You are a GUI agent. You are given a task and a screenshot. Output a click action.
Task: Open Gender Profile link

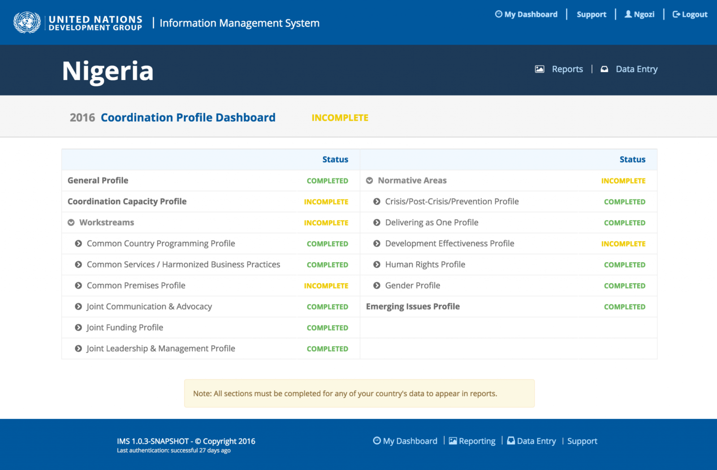(x=413, y=286)
